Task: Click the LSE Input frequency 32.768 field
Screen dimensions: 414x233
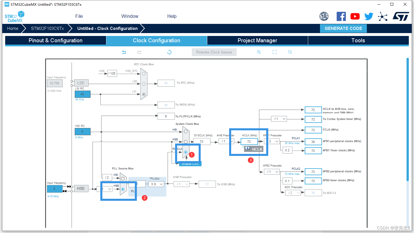Action: (x=55, y=83)
